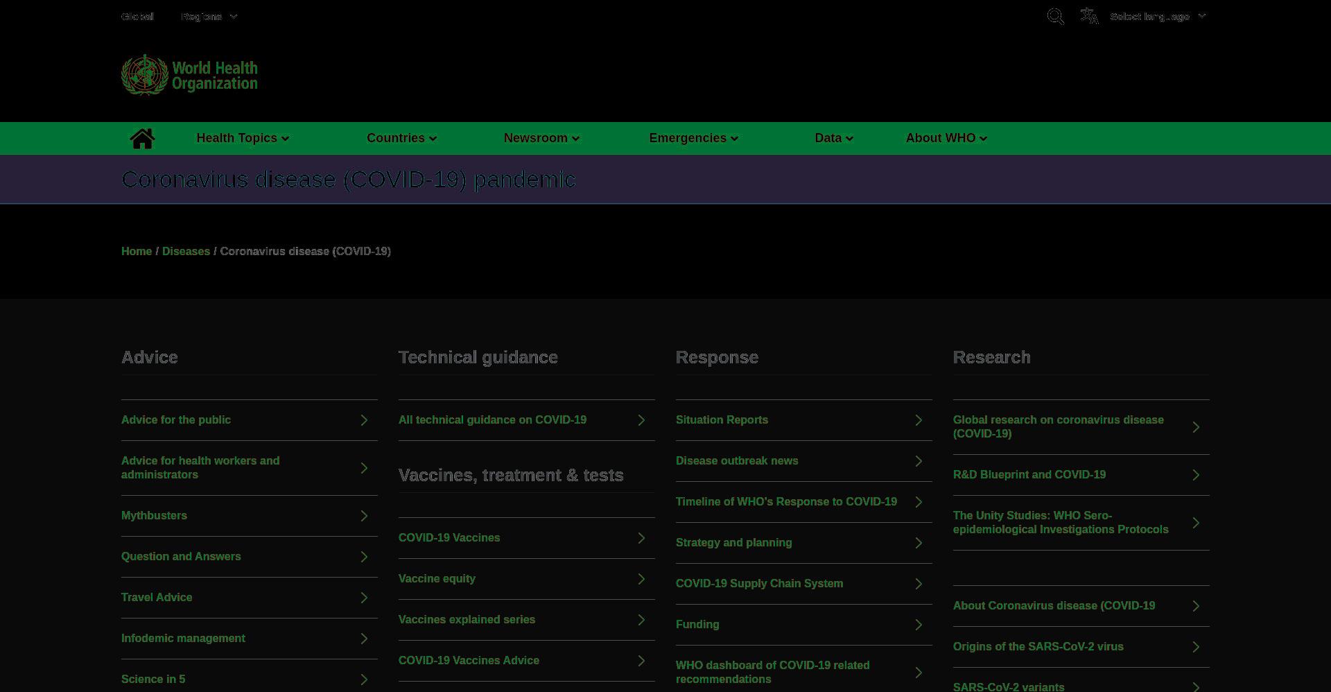Viewport: 1331px width, 692px height.
Task: Open Infodemic management link
Action: coord(183,639)
